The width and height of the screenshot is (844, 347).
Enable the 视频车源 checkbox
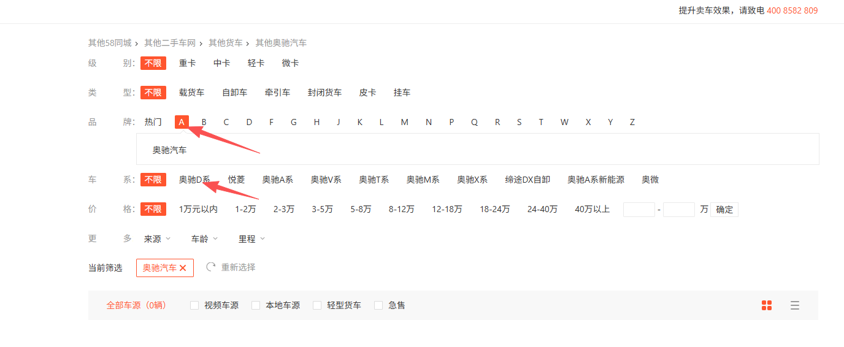point(194,305)
